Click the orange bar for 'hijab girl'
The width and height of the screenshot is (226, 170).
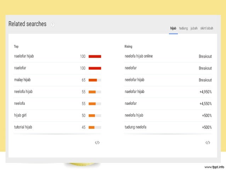pyautogui.click(x=92, y=116)
